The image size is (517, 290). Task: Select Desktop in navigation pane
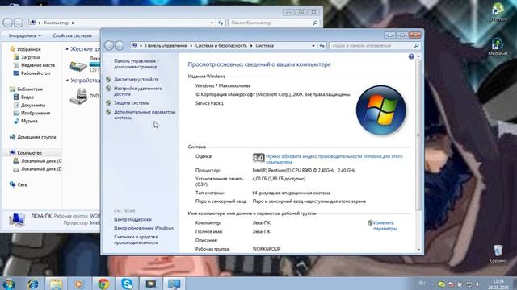click(32, 73)
